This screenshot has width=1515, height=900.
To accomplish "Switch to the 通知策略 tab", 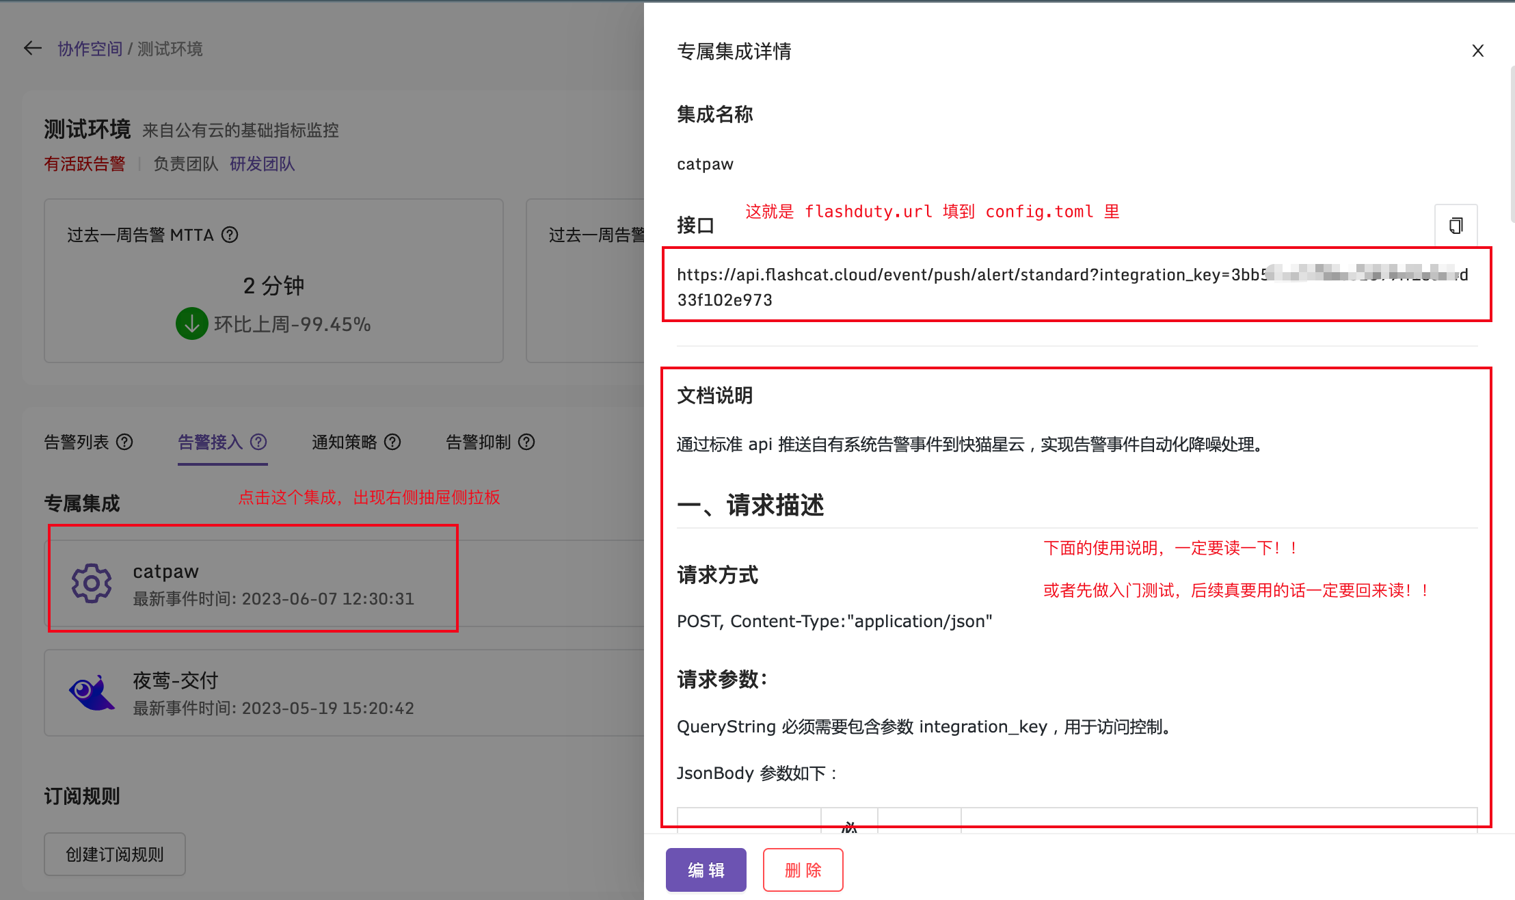I will 345,442.
